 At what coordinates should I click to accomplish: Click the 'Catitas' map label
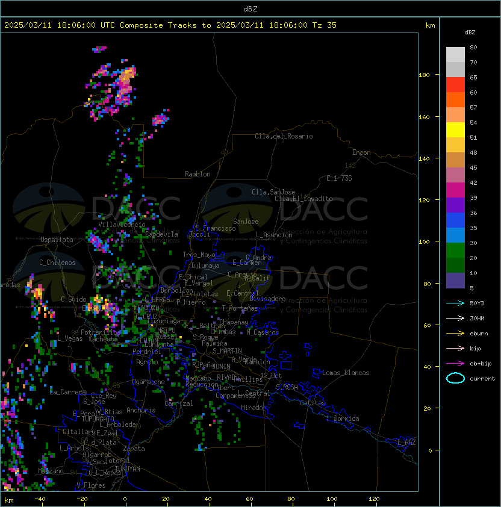(313, 403)
